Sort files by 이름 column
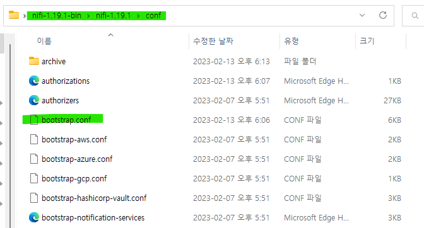 (44, 41)
